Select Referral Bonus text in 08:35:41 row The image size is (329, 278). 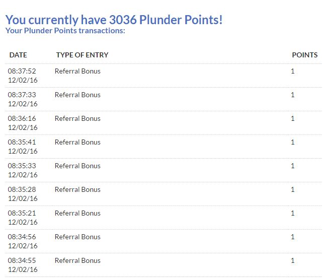pos(77,143)
